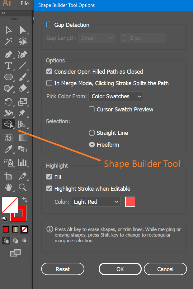Image resolution: width=193 pixels, height=289 pixels.
Task: Click the light red highlight color swatch
Action: pyautogui.click(x=130, y=202)
